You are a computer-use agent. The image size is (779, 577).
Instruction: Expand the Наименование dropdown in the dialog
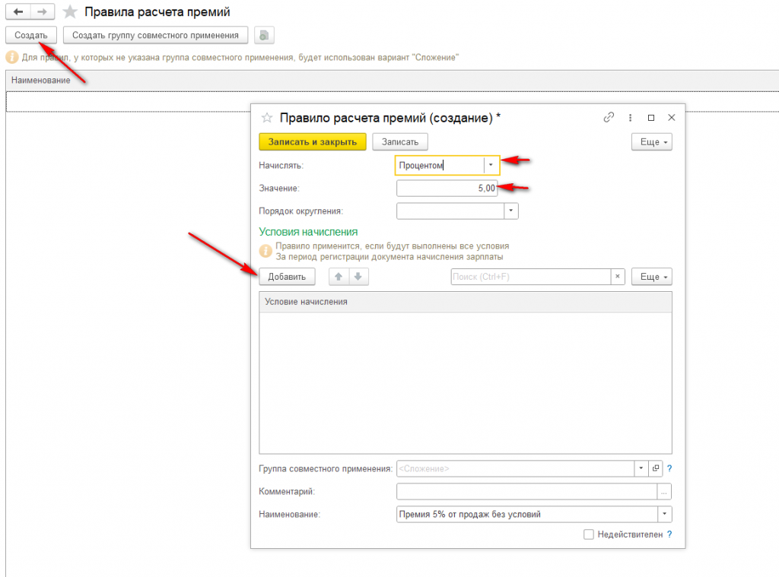[x=665, y=515]
